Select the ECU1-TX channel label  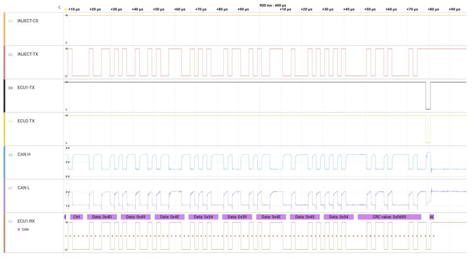pos(26,88)
